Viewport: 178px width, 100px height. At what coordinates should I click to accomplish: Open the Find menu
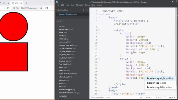tap(67, 5)
